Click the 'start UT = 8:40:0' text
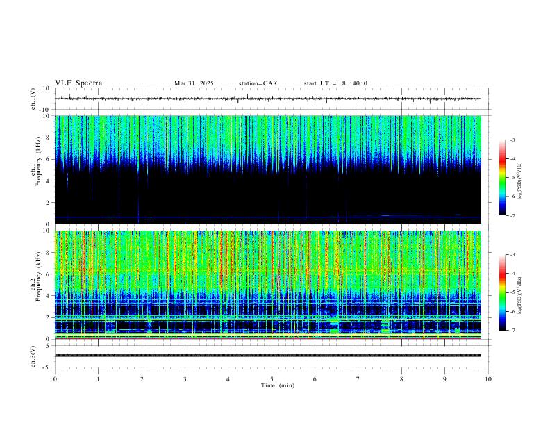Viewport: 550px width, 425px height. click(335, 83)
